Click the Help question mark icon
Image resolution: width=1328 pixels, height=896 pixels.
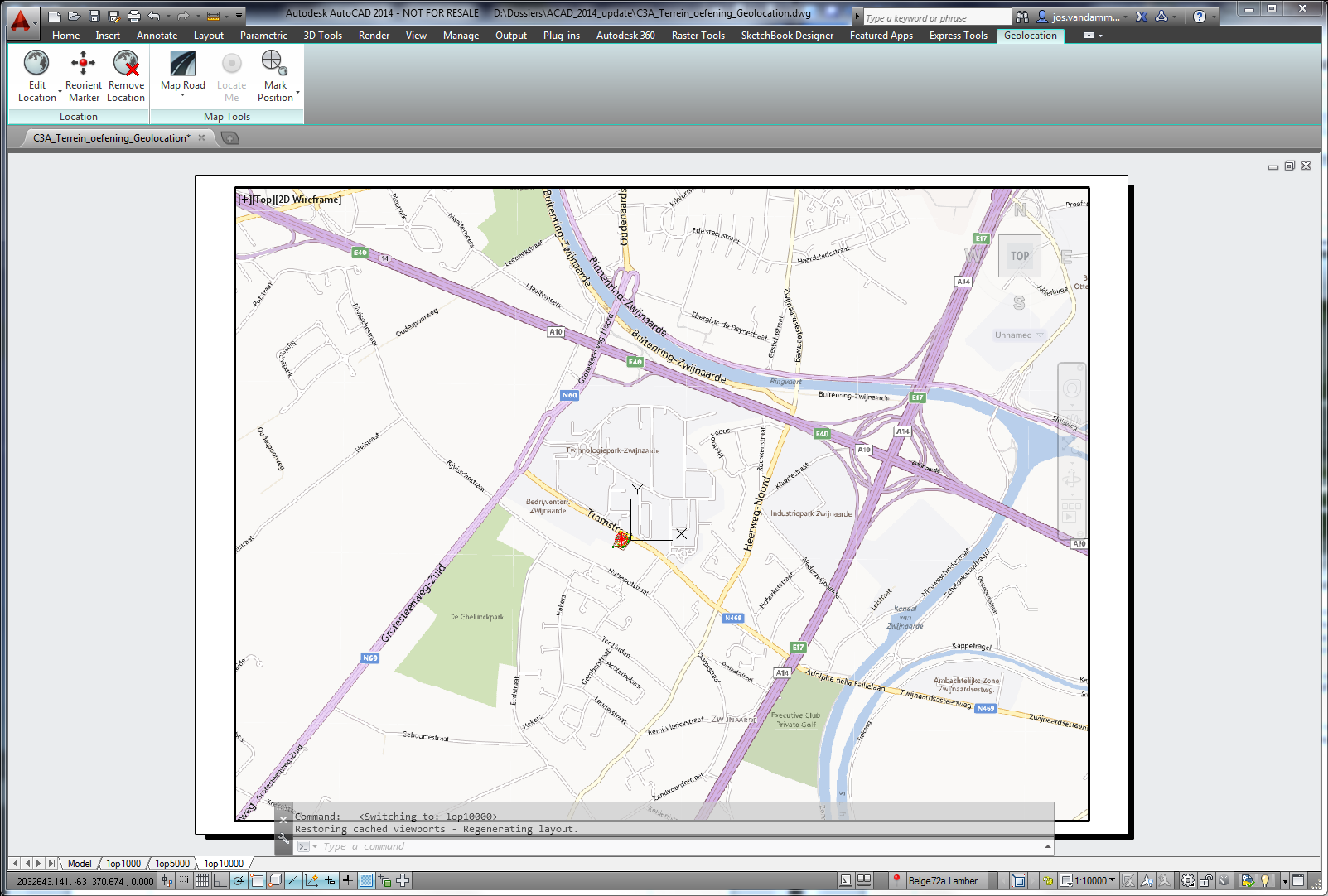point(1199,17)
